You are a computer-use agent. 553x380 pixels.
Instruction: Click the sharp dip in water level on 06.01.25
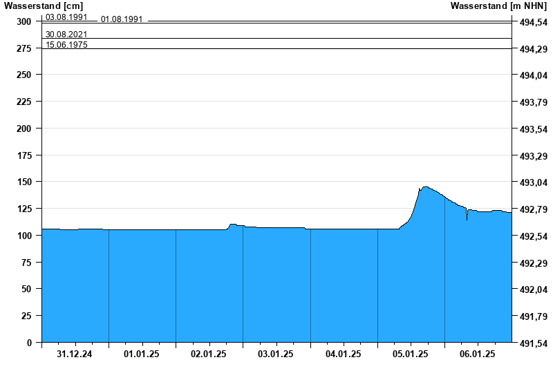(x=467, y=219)
